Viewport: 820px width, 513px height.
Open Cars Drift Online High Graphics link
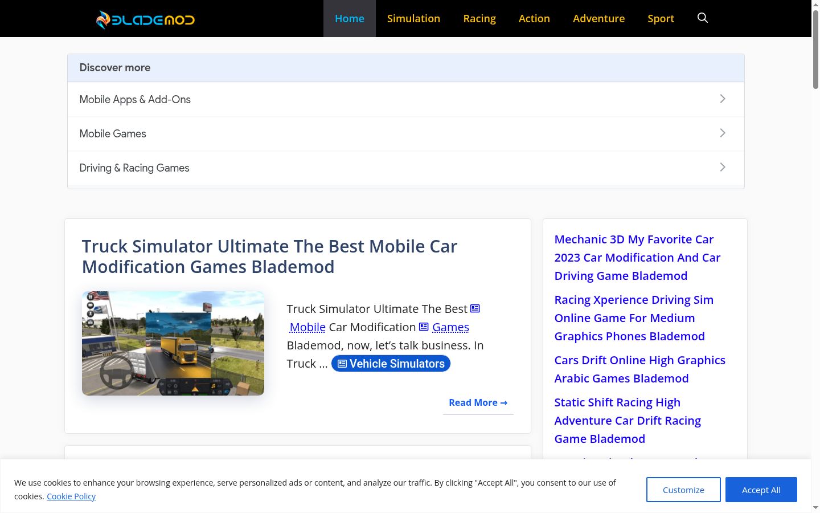pyautogui.click(x=639, y=369)
